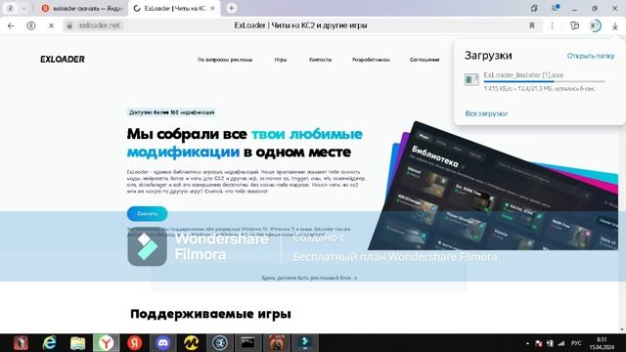Click Открыть папку in downloads panel
Viewport: 626px width, 352px height.
click(x=591, y=56)
